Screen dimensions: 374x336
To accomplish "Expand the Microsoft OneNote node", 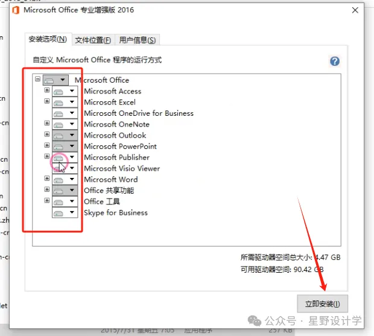I will point(47,123).
